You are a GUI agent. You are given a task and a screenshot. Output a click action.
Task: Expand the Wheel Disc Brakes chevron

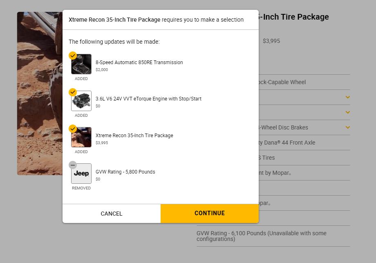click(348, 127)
